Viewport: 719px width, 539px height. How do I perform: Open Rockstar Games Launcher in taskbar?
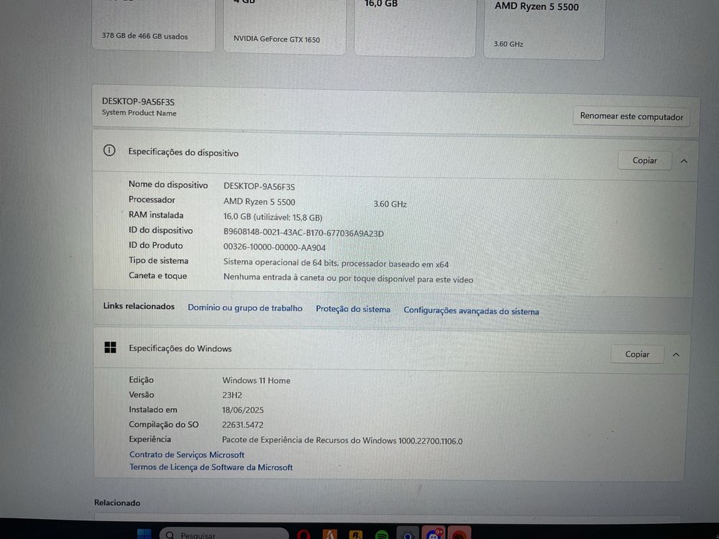click(356, 535)
